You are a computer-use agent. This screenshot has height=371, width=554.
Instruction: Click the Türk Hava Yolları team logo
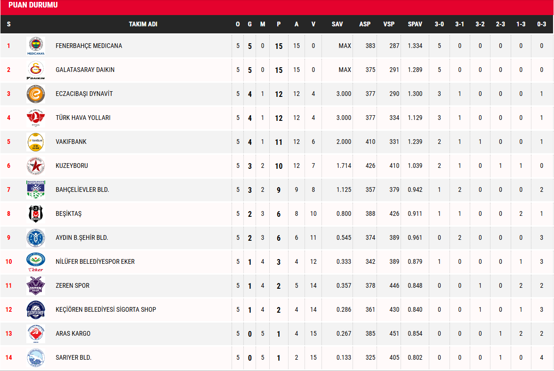point(36,118)
